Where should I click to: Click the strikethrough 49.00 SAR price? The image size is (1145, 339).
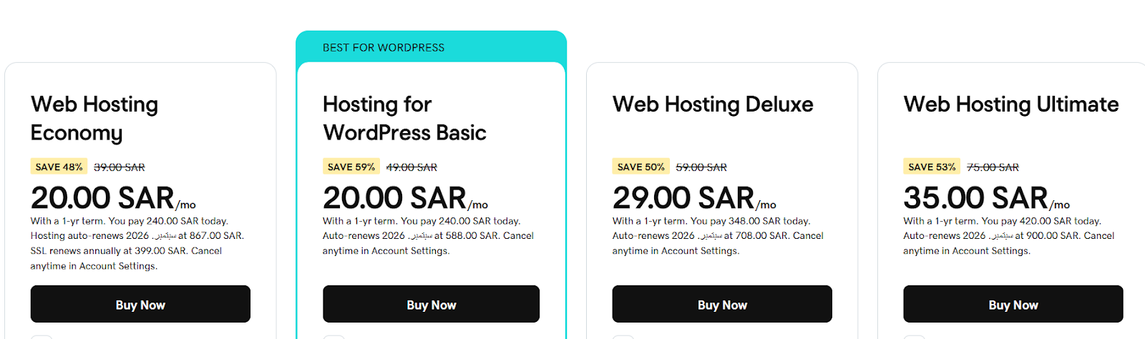[411, 167]
